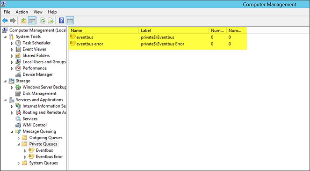Expand the Eventbus Error tree queue
The width and height of the screenshot is (310, 171).
[25, 157]
